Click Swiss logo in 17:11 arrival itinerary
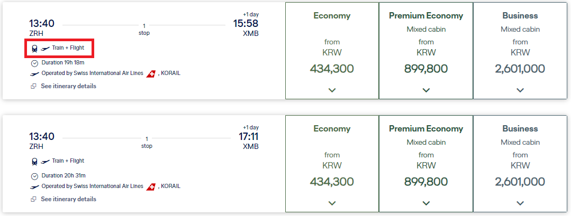 coord(151,186)
